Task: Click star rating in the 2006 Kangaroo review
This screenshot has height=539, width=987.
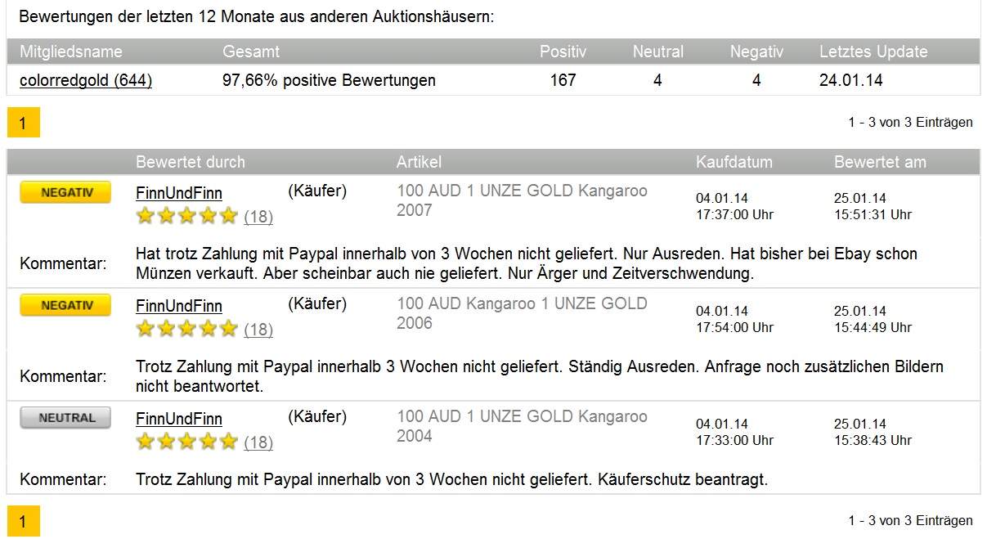Action: click(186, 329)
